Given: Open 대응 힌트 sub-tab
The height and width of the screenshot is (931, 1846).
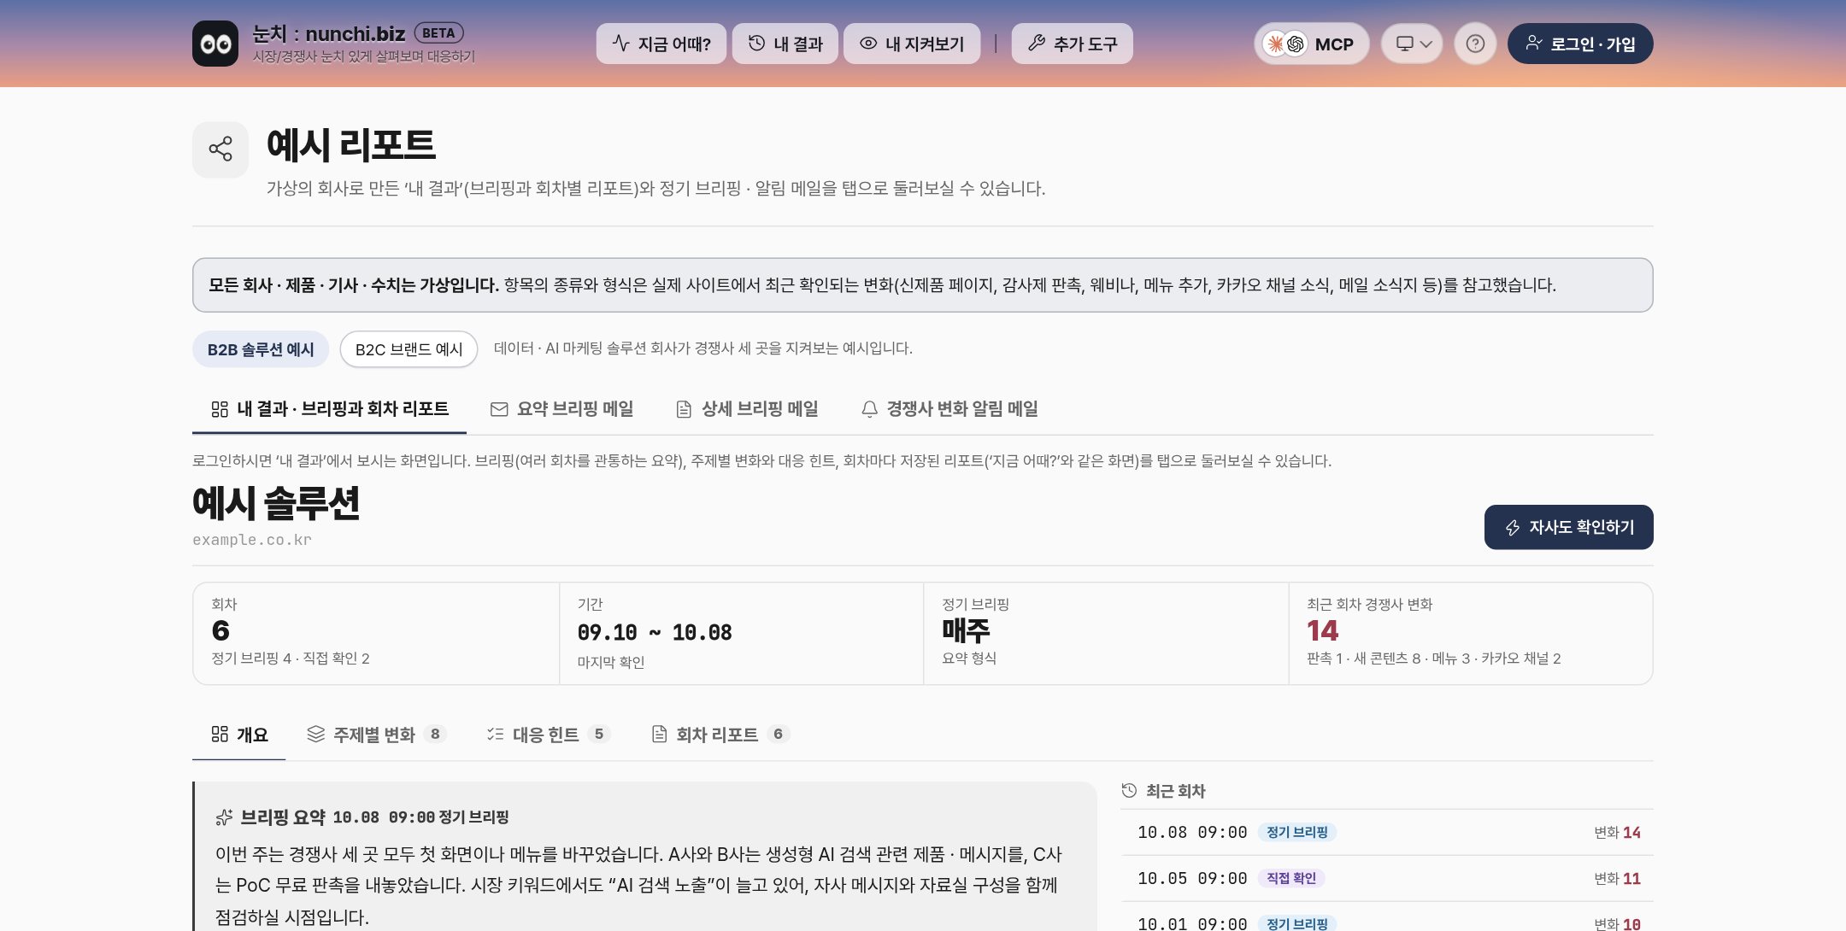Looking at the screenshot, I should point(548,735).
